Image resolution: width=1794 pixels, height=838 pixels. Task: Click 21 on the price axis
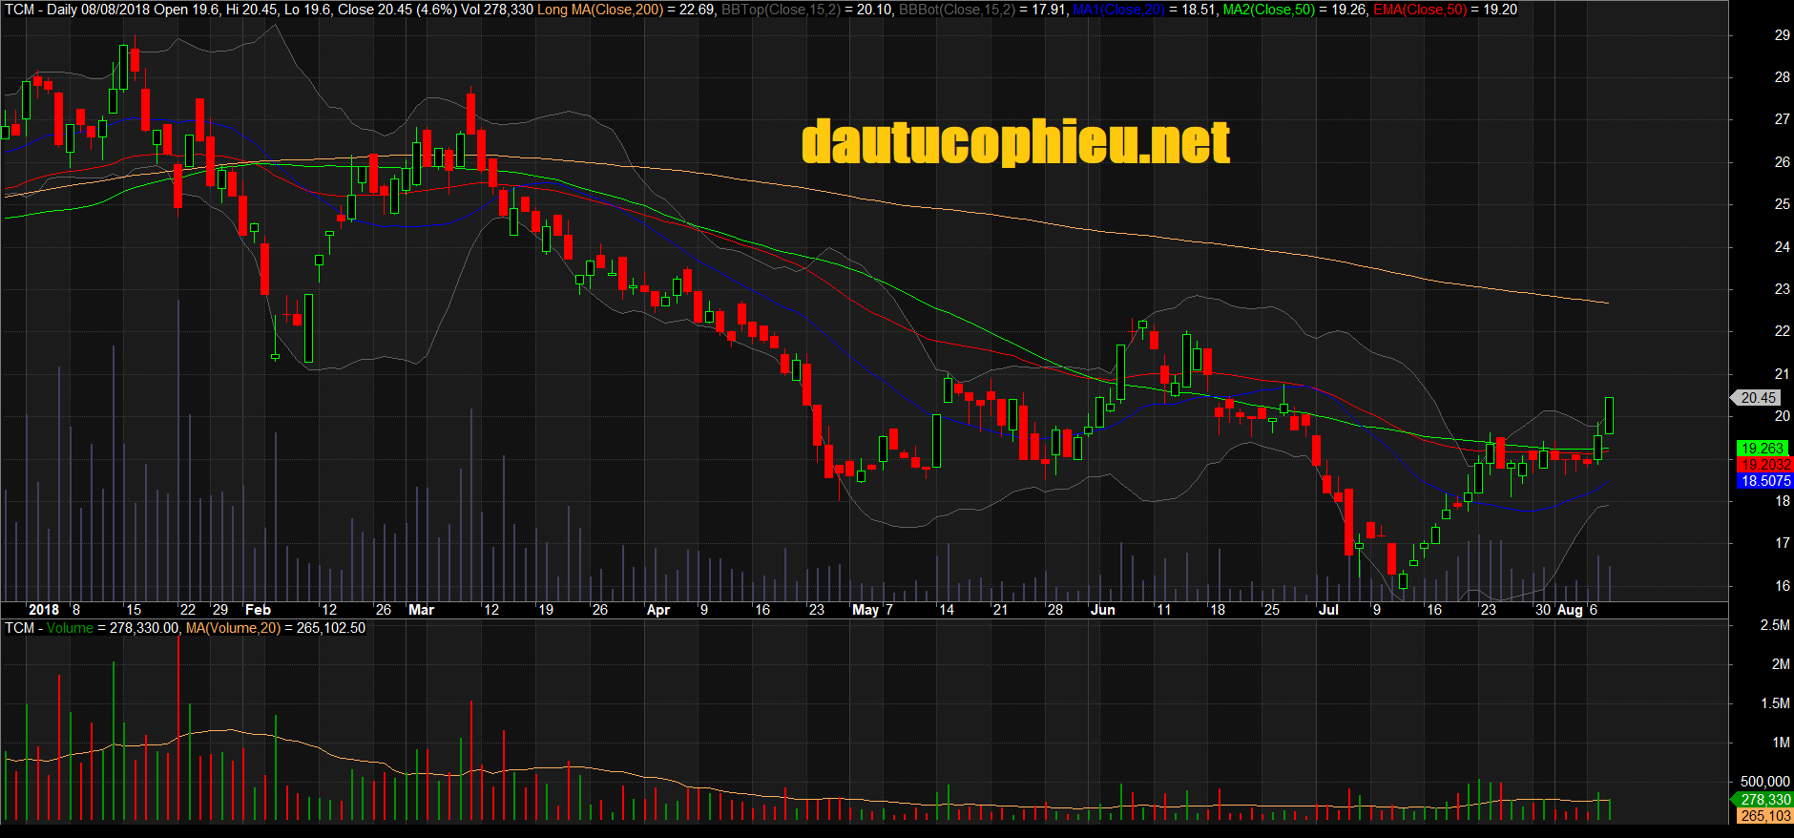(1782, 373)
